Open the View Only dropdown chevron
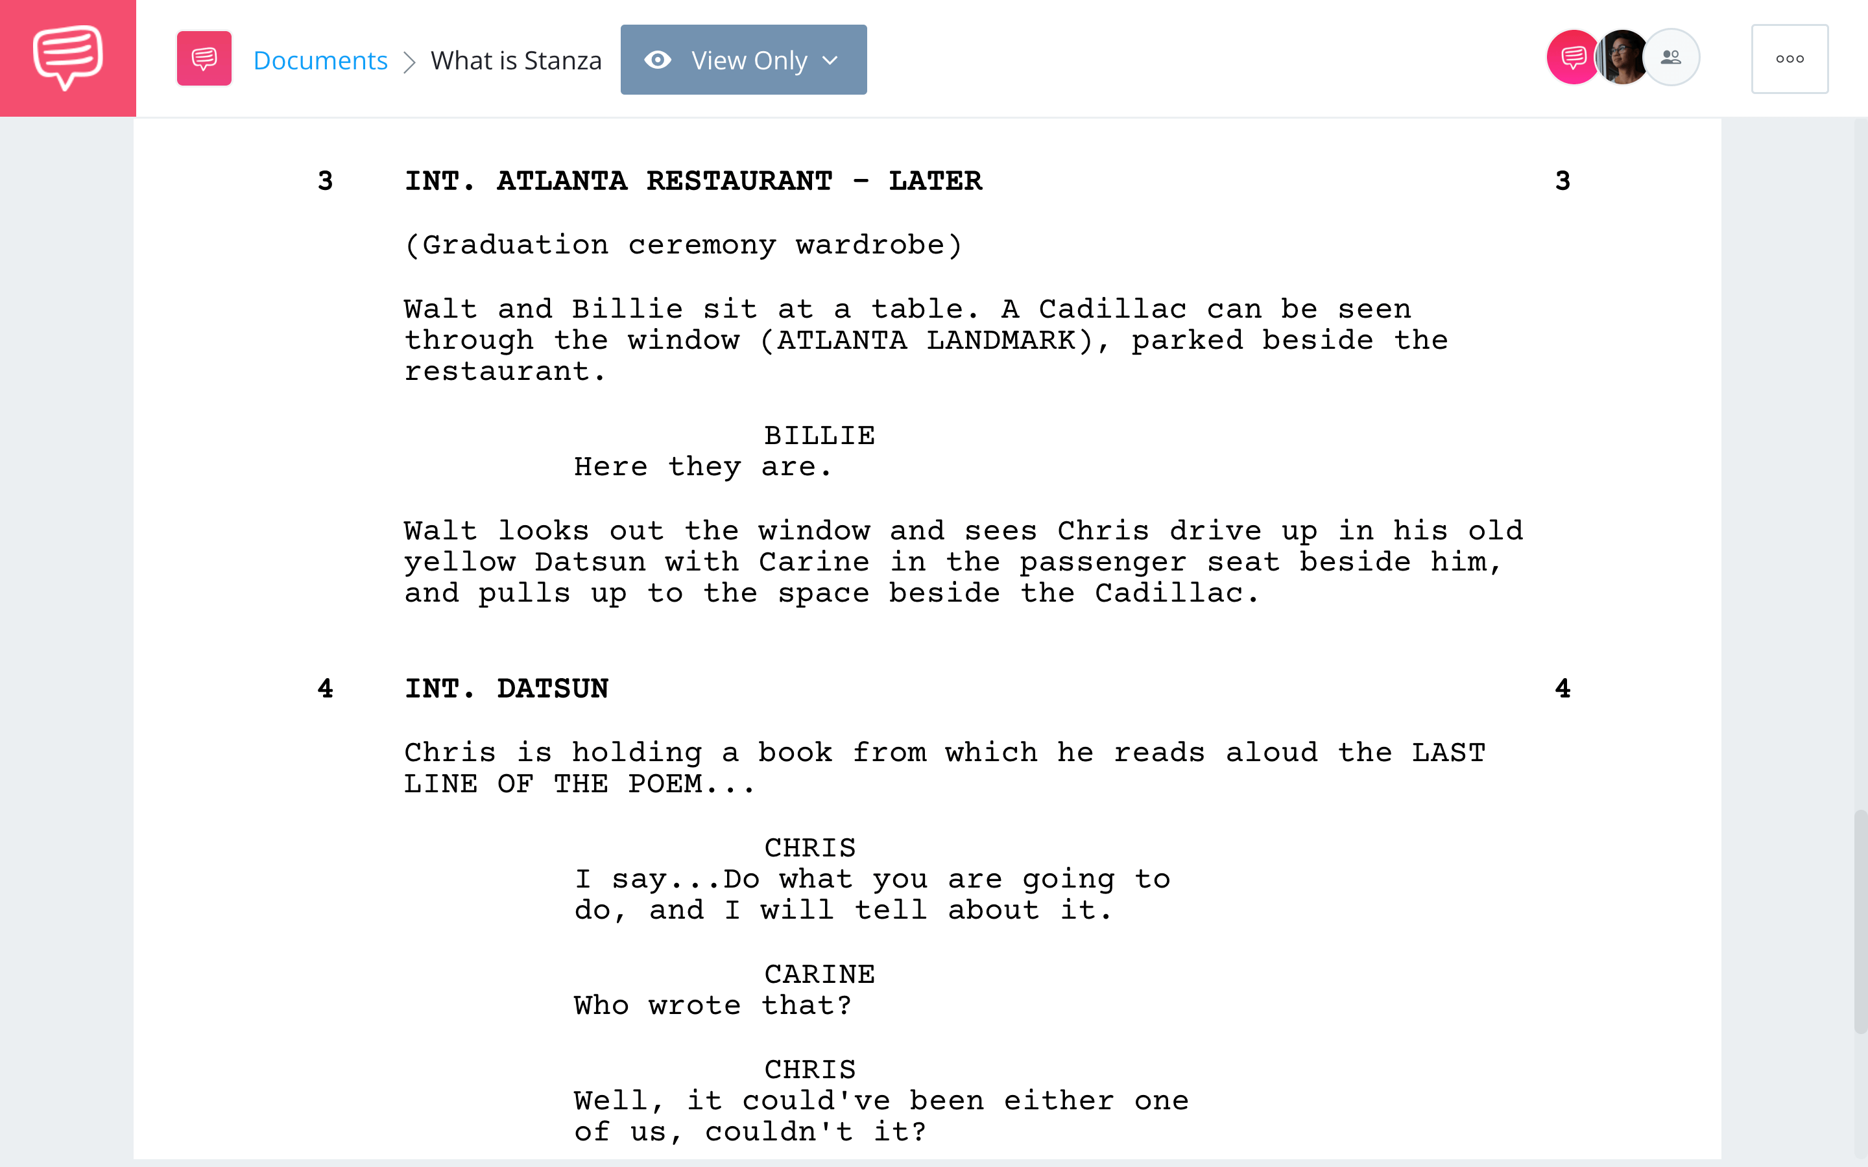This screenshot has height=1167, width=1868. [x=835, y=59]
